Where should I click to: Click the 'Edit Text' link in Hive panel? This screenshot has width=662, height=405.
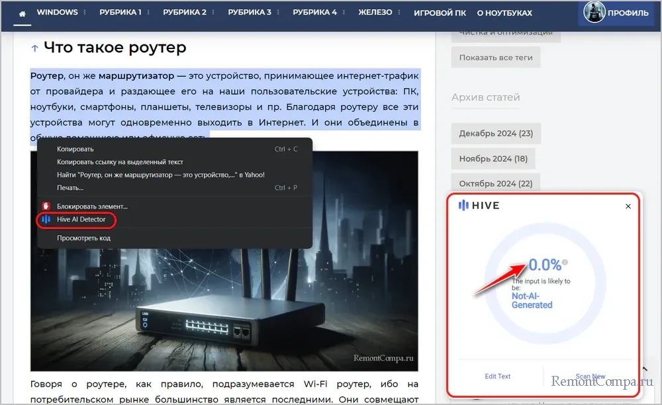pos(497,375)
